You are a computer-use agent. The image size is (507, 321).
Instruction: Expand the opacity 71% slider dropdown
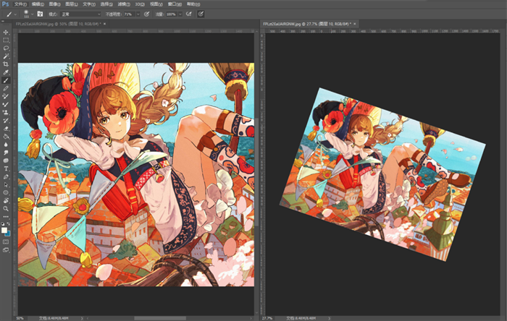pos(138,14)
